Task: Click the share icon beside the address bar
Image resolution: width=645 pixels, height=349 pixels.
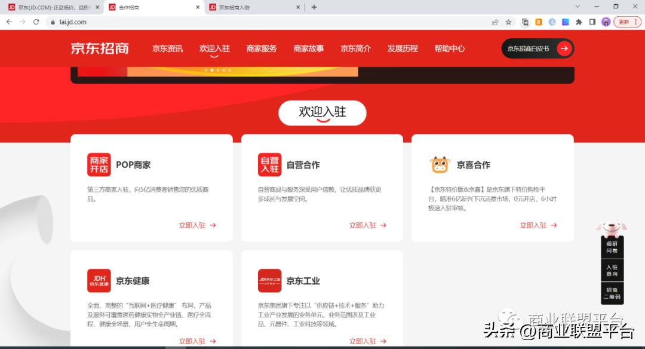Action: pyautogui.click(x=494, y=22)
